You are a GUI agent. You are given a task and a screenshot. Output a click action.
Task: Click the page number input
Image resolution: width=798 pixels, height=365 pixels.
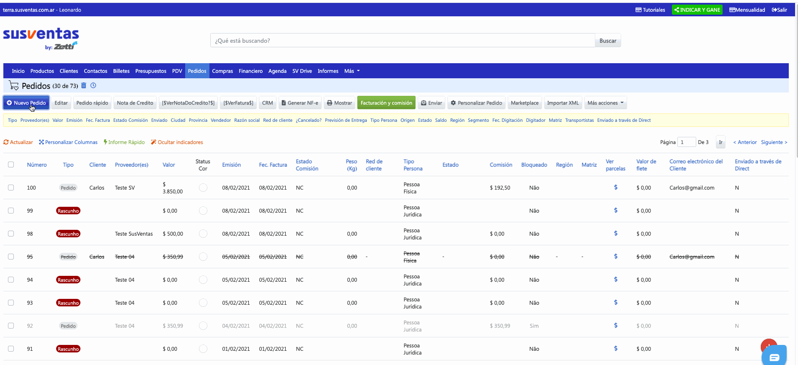coord(687,142)
